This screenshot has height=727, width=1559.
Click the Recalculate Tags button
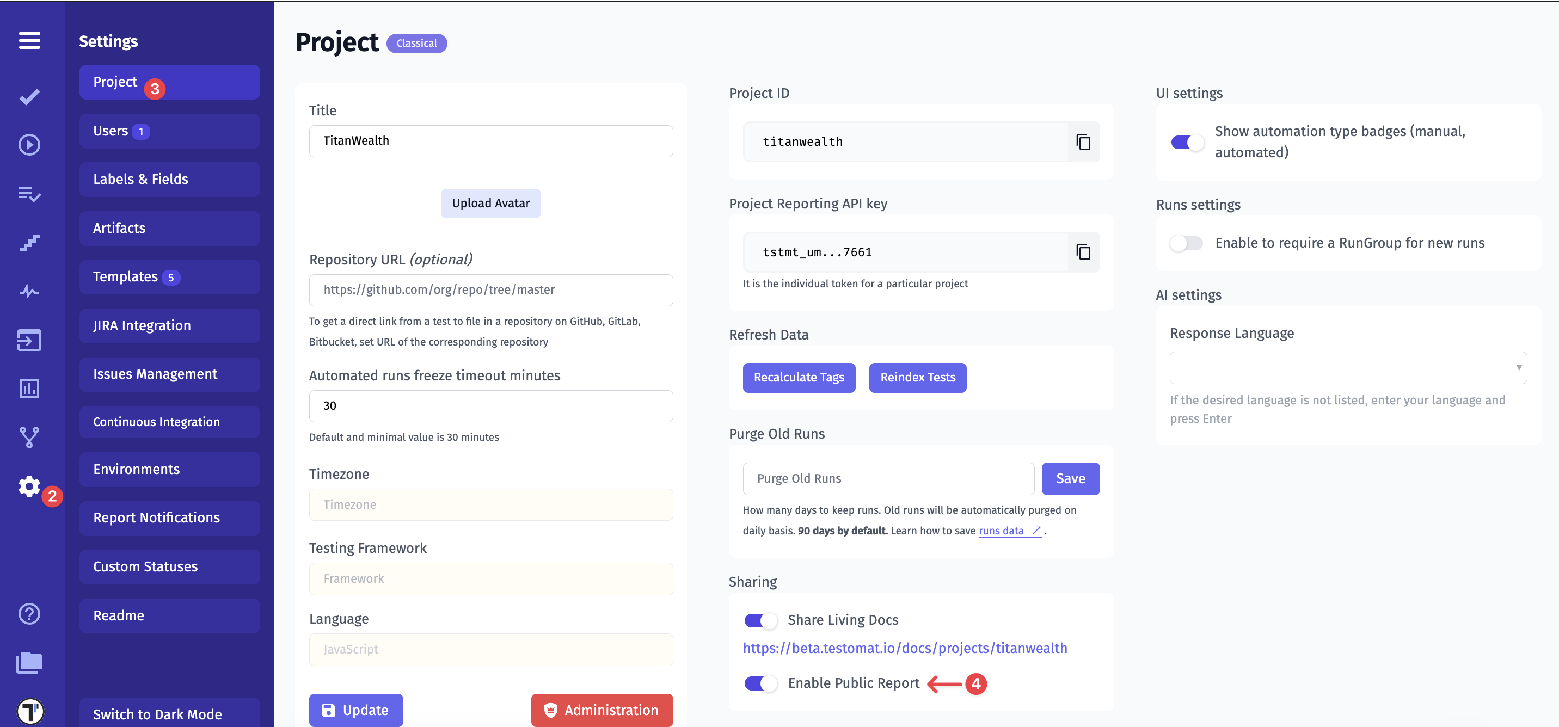799,378
